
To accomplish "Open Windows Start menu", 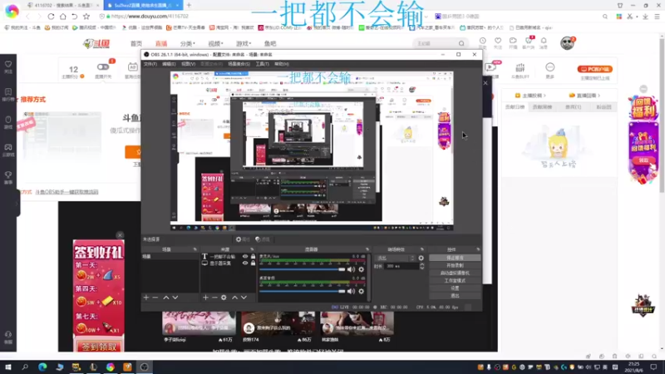I will [8, 367].
